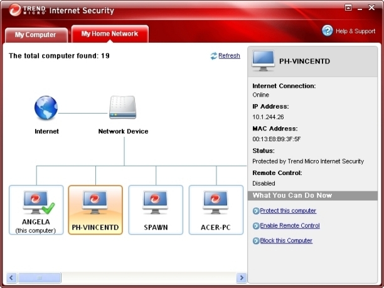
Task: Click Enable Remote Control link
Action: click(x=290, y=225)
